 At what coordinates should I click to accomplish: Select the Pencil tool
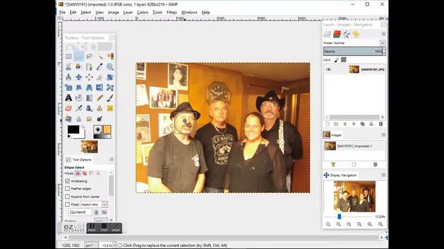[100, 98]
